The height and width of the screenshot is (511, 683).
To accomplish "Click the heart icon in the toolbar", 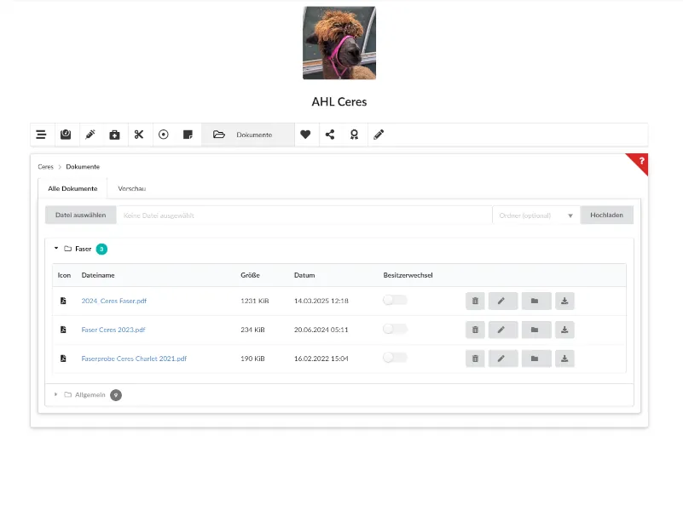I will pyautogui.click(x=305, y=135).
